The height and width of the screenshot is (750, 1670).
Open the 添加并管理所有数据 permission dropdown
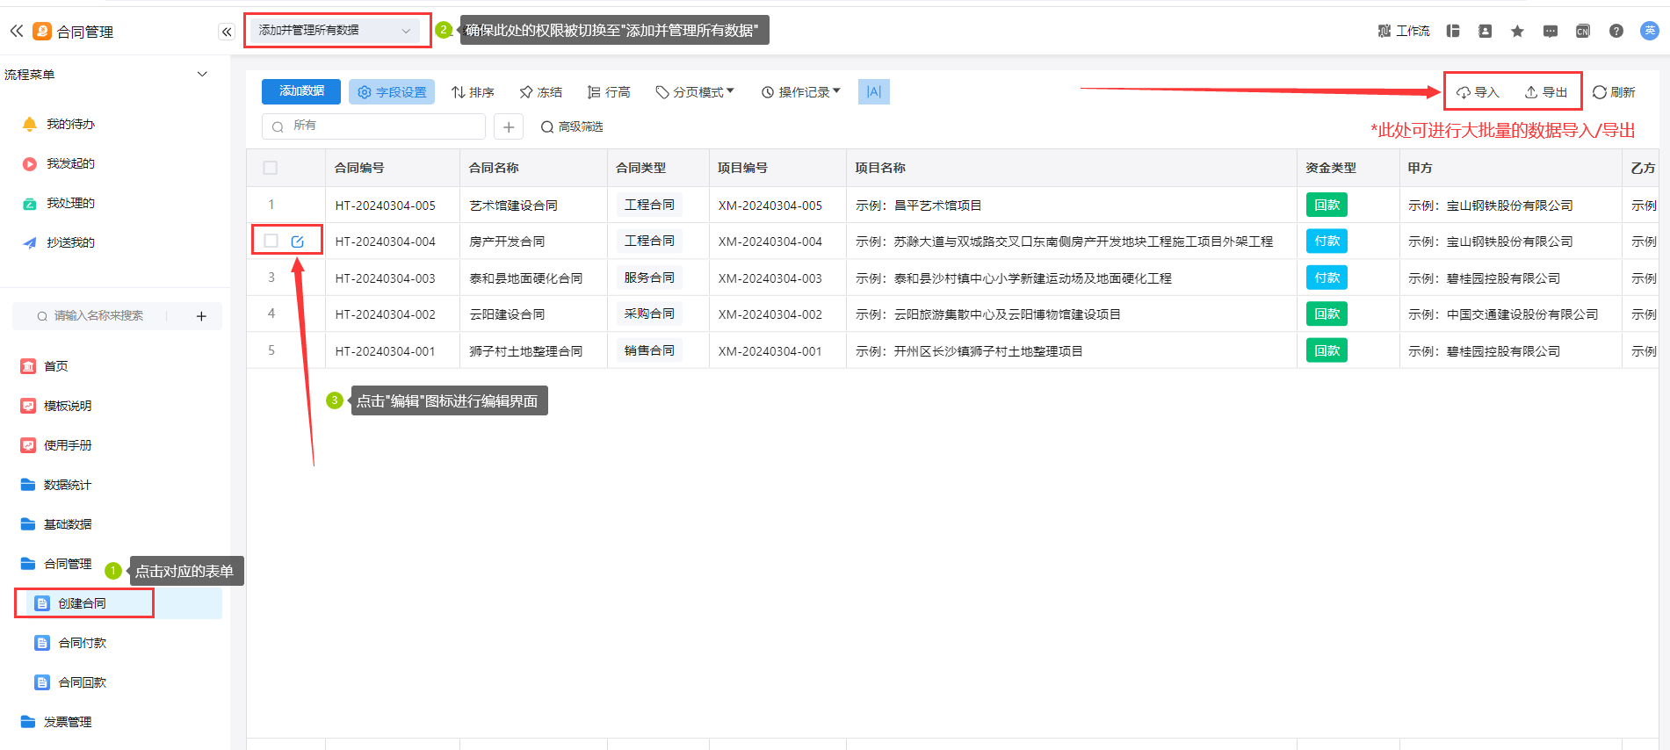coord(336,30)
